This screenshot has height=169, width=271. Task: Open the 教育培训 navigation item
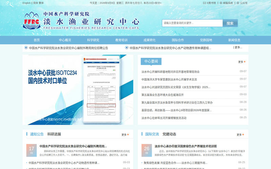click(121, 40)
